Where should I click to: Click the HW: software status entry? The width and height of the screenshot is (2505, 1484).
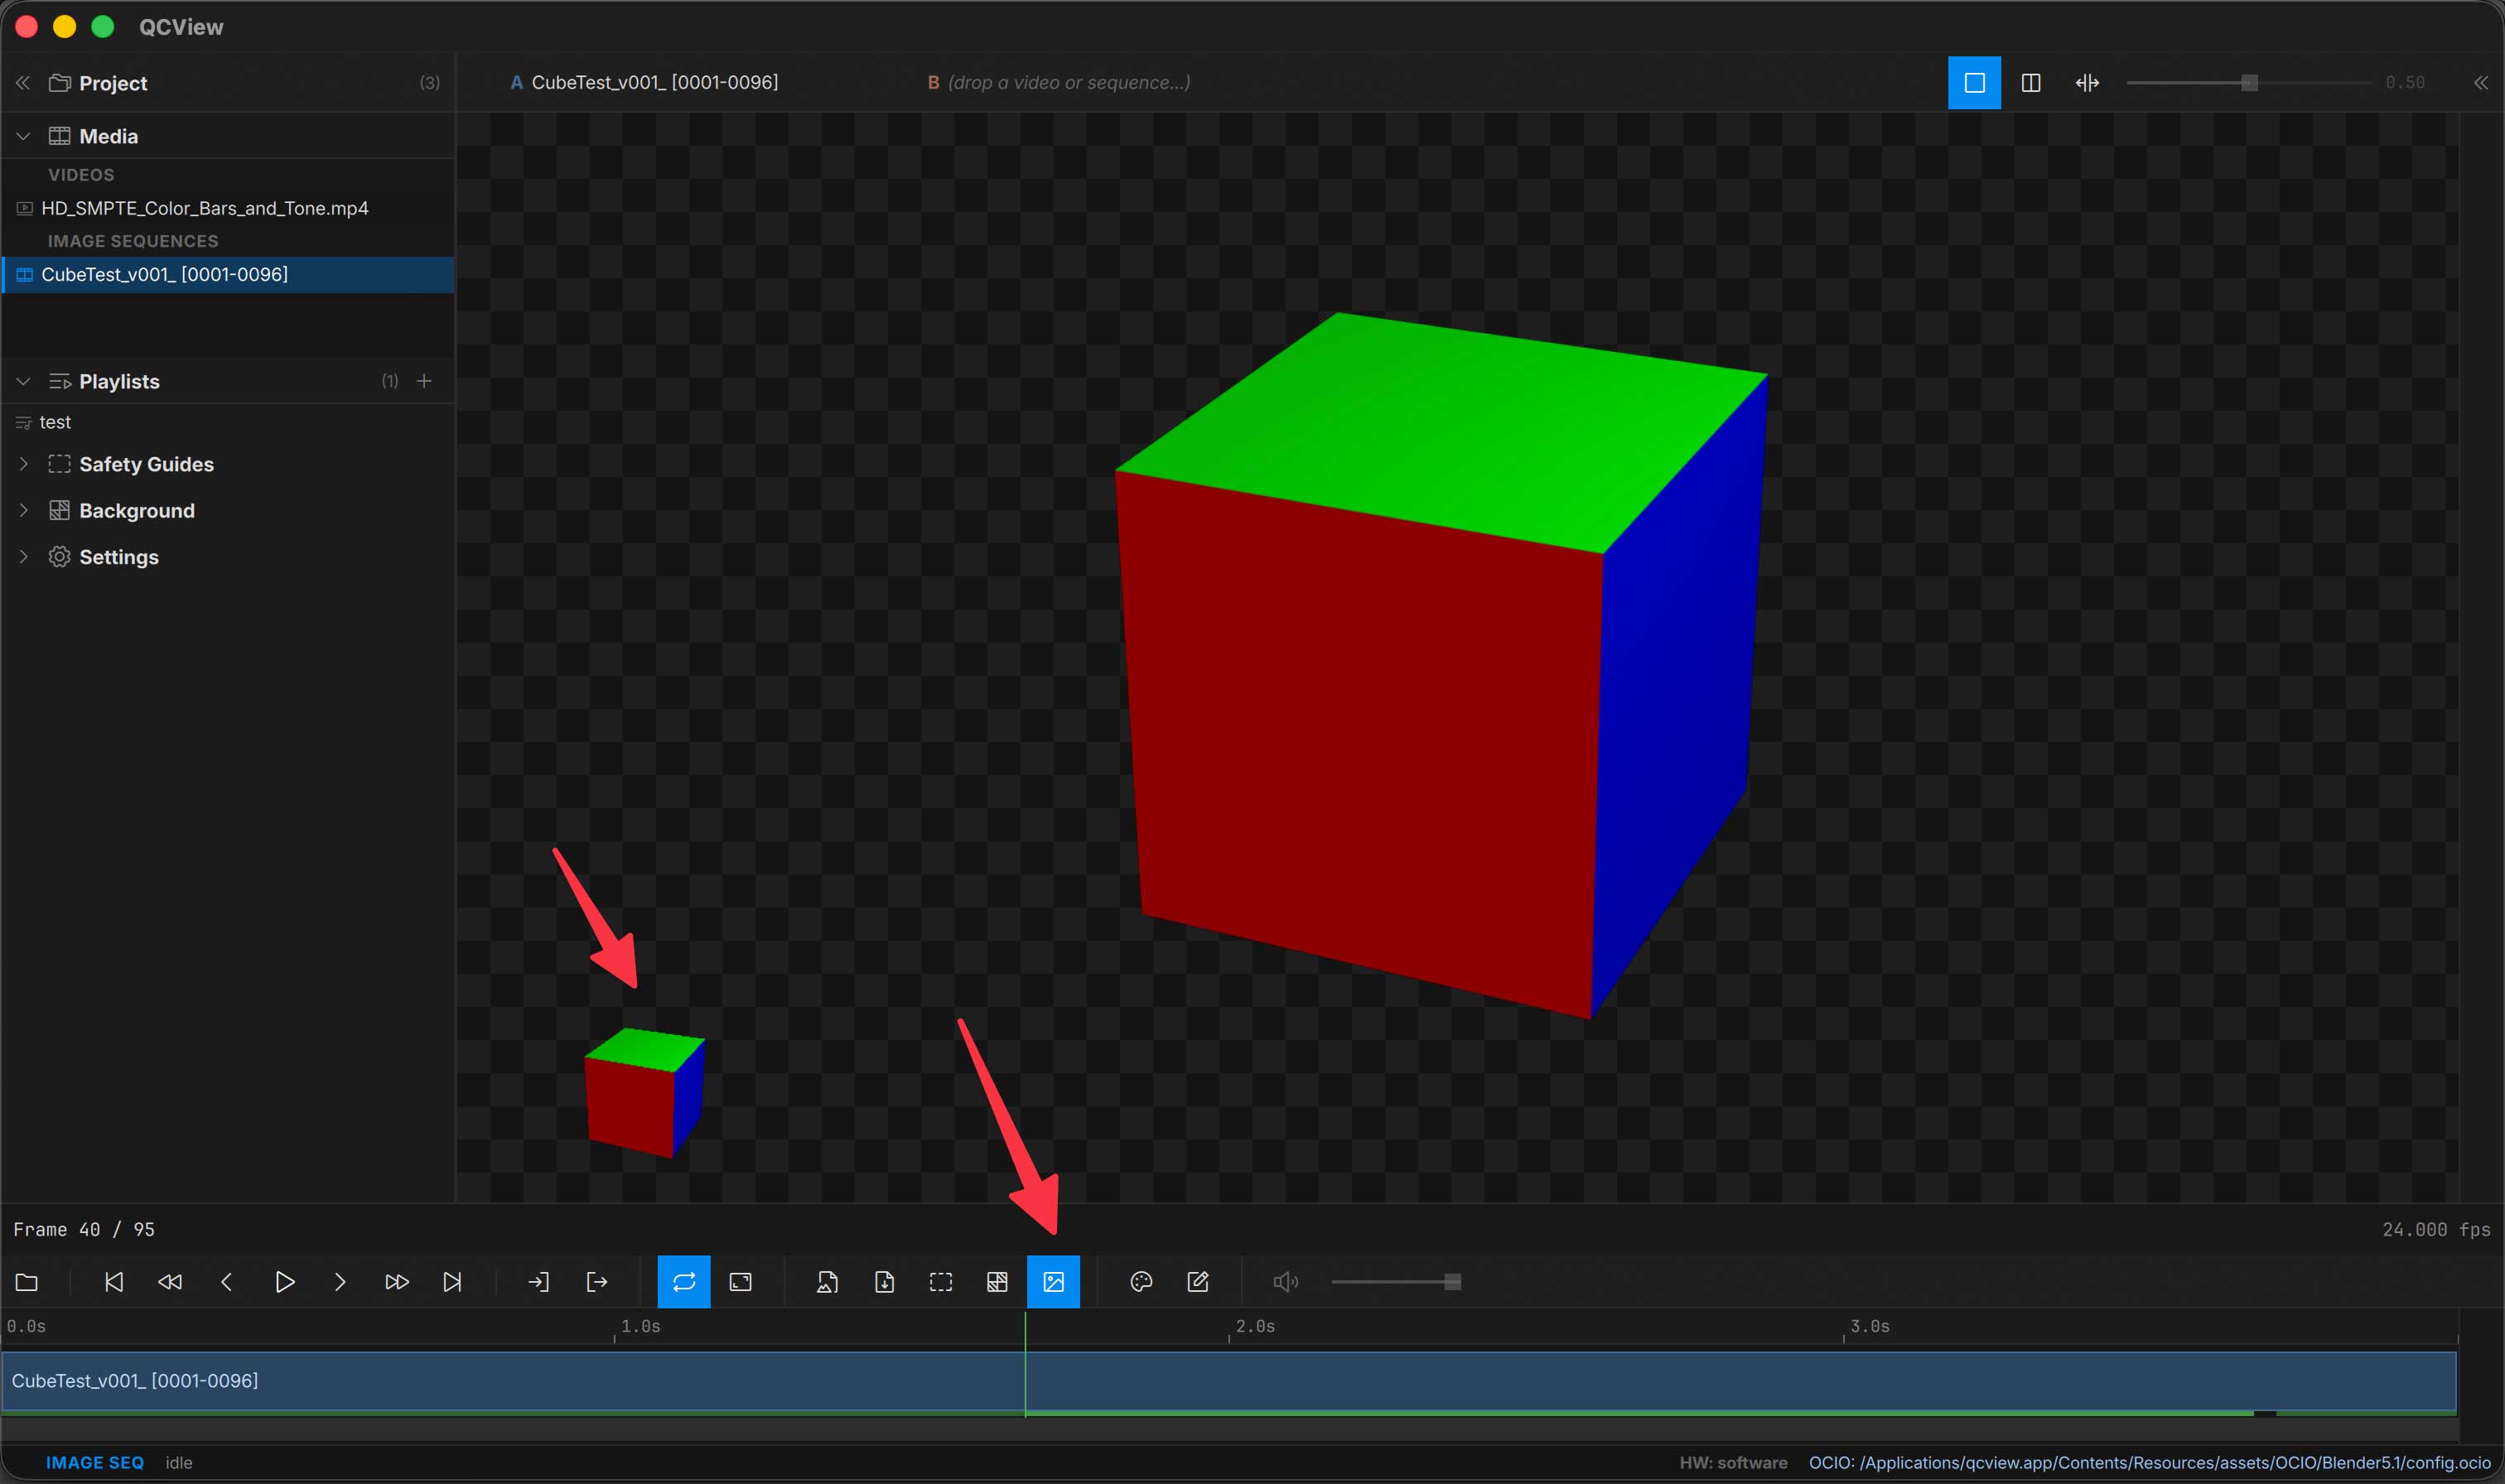1733,1462
